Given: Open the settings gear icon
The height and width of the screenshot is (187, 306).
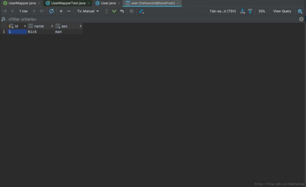Looking at the screenshot, I should pos(300,11).
